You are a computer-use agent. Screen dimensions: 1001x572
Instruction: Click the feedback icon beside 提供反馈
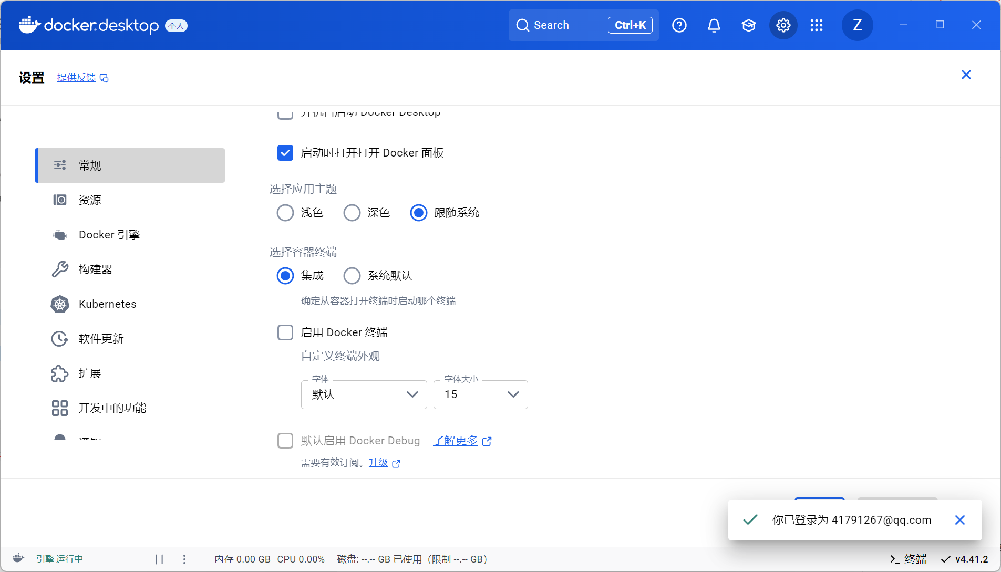coord(104,78)
